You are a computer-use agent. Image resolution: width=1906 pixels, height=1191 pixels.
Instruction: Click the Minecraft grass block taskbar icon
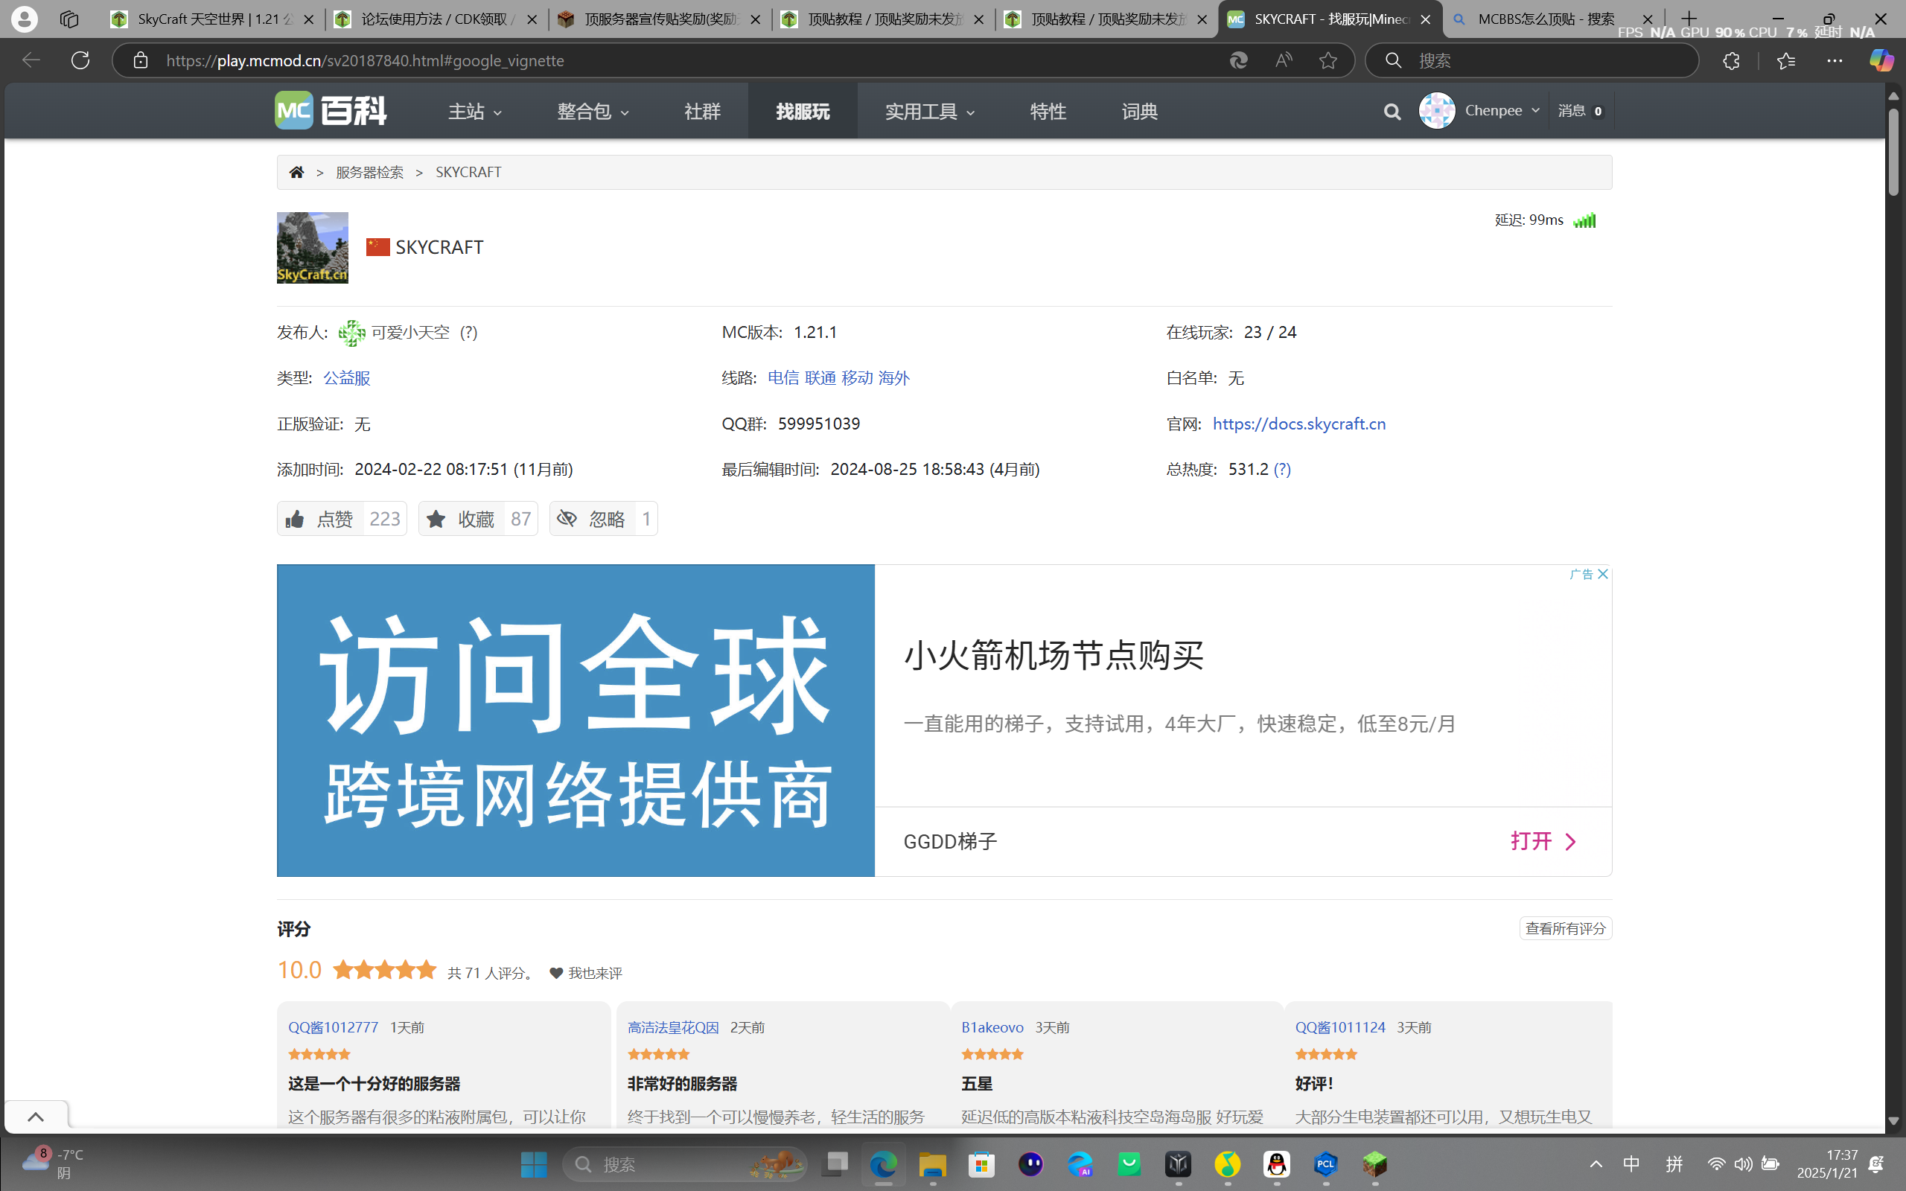tap(1375, 1163)
